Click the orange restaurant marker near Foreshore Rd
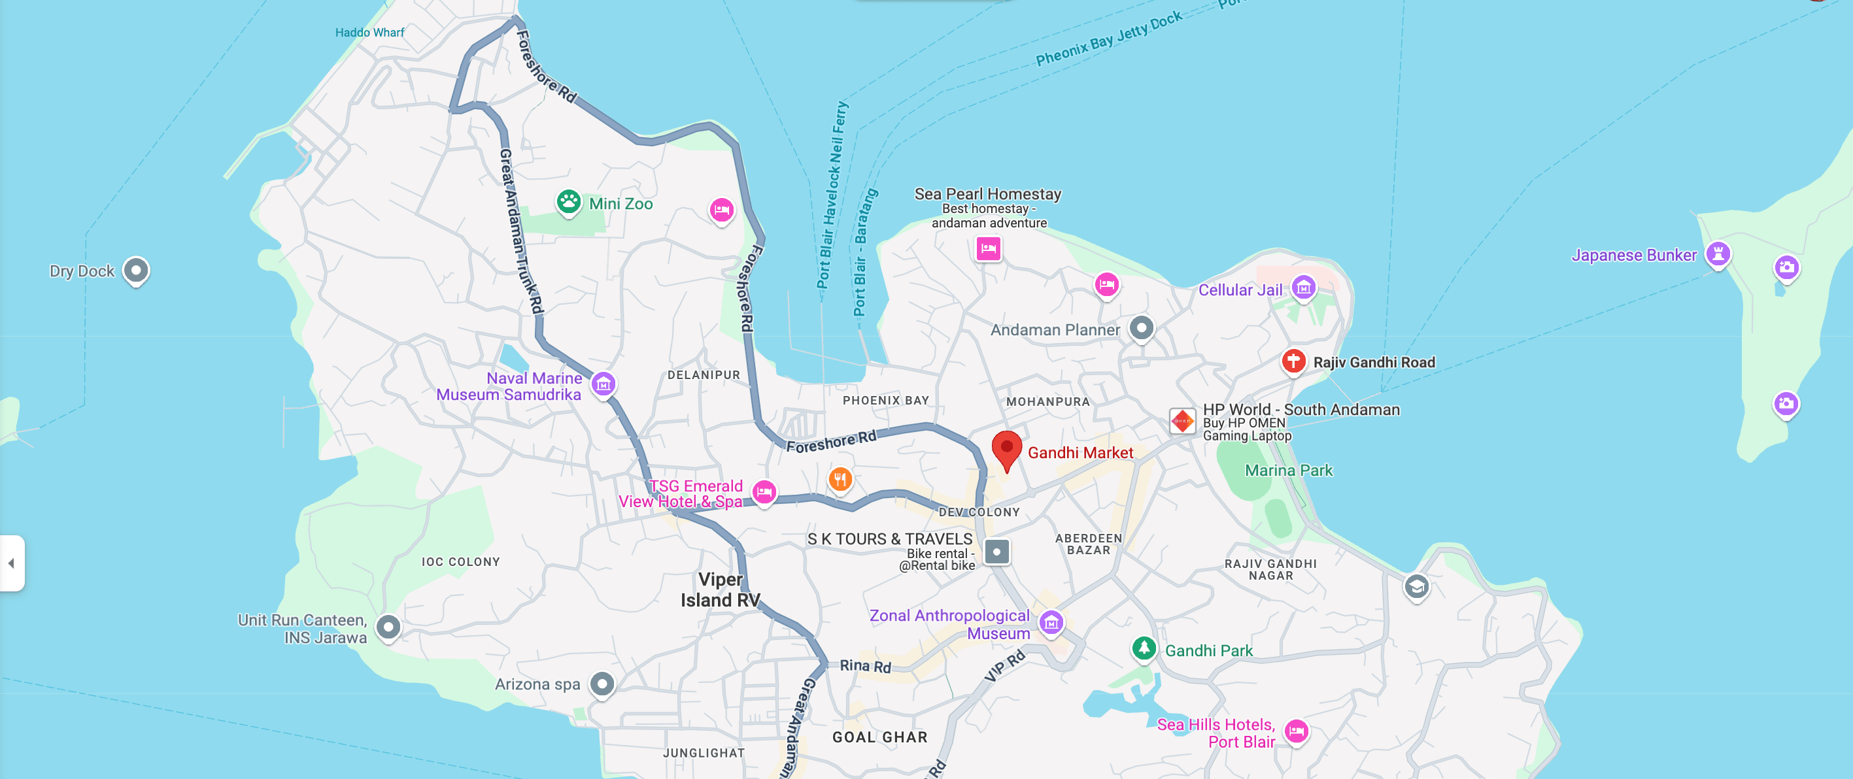 [x=840, y=480]
